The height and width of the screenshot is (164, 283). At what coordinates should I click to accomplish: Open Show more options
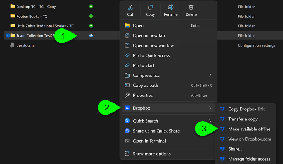[151, 154]
